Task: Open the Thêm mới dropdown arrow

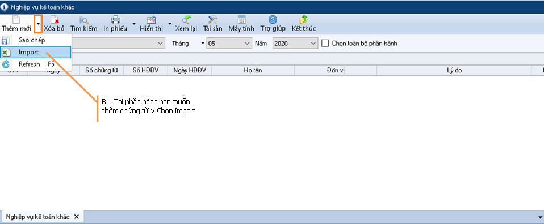Action: (38, 24)
